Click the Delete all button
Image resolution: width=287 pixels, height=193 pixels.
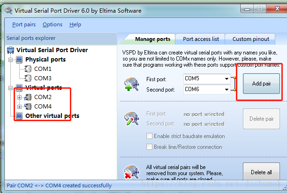tap(261, 171)
